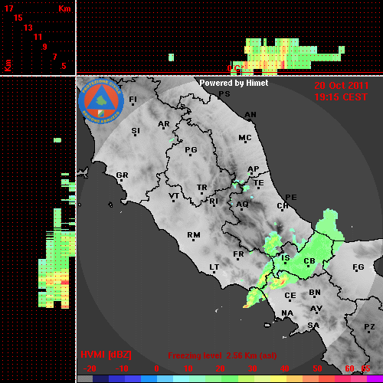Click the PS city label
This screenshot has height=383, width=383.
click(224, 94)
